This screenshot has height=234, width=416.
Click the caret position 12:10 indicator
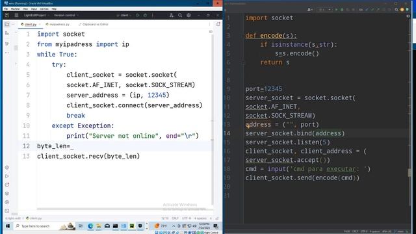pyautogui.click(x=164, y=218)
